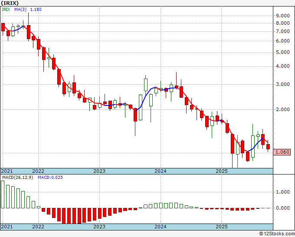Click 2021 on the price chart timeline
This screenshot has width=295, height=237.
click(x=7, y=171)
